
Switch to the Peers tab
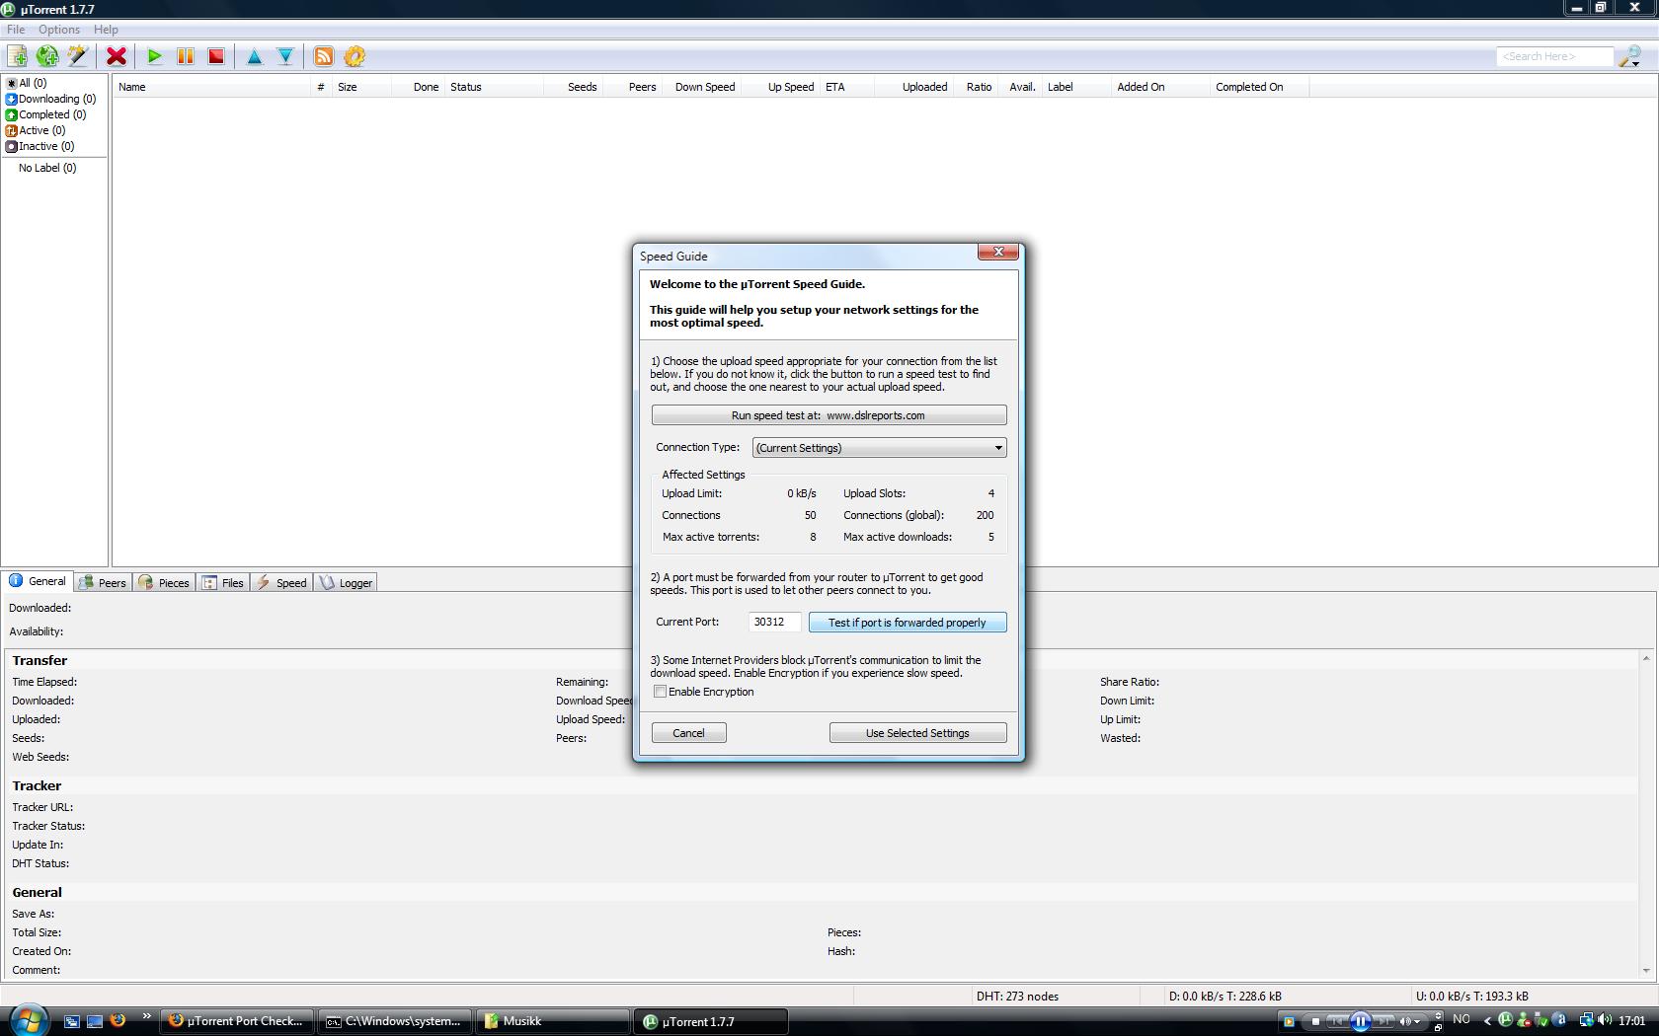[103, 583]
